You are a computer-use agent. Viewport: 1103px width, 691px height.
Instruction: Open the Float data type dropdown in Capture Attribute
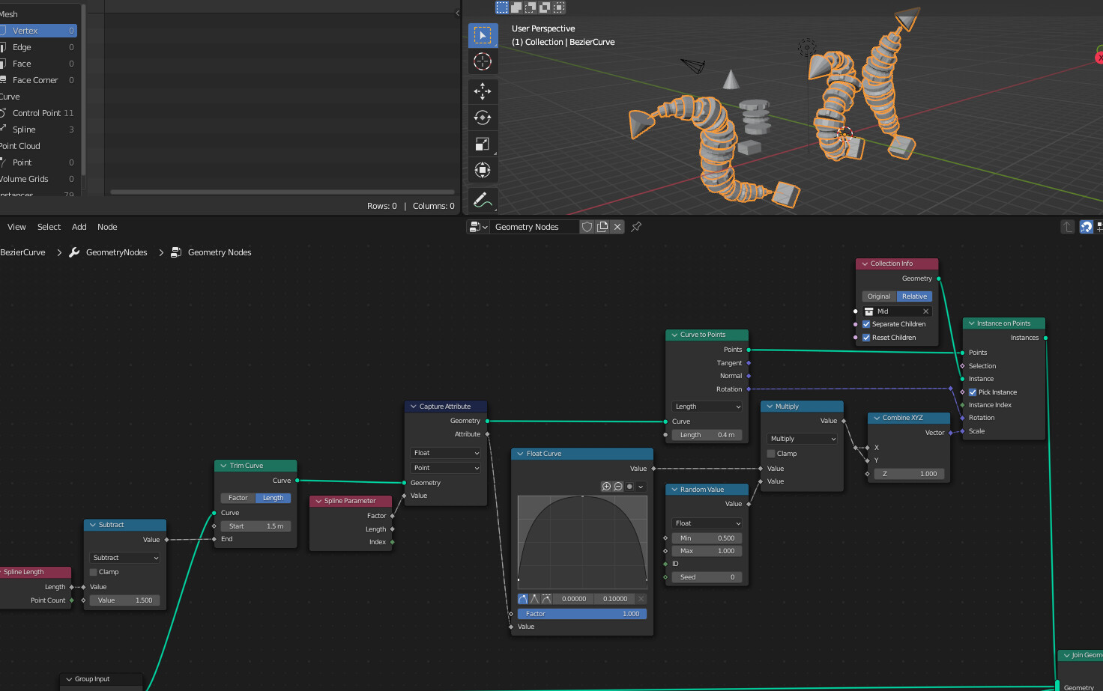tap(446, 453)
